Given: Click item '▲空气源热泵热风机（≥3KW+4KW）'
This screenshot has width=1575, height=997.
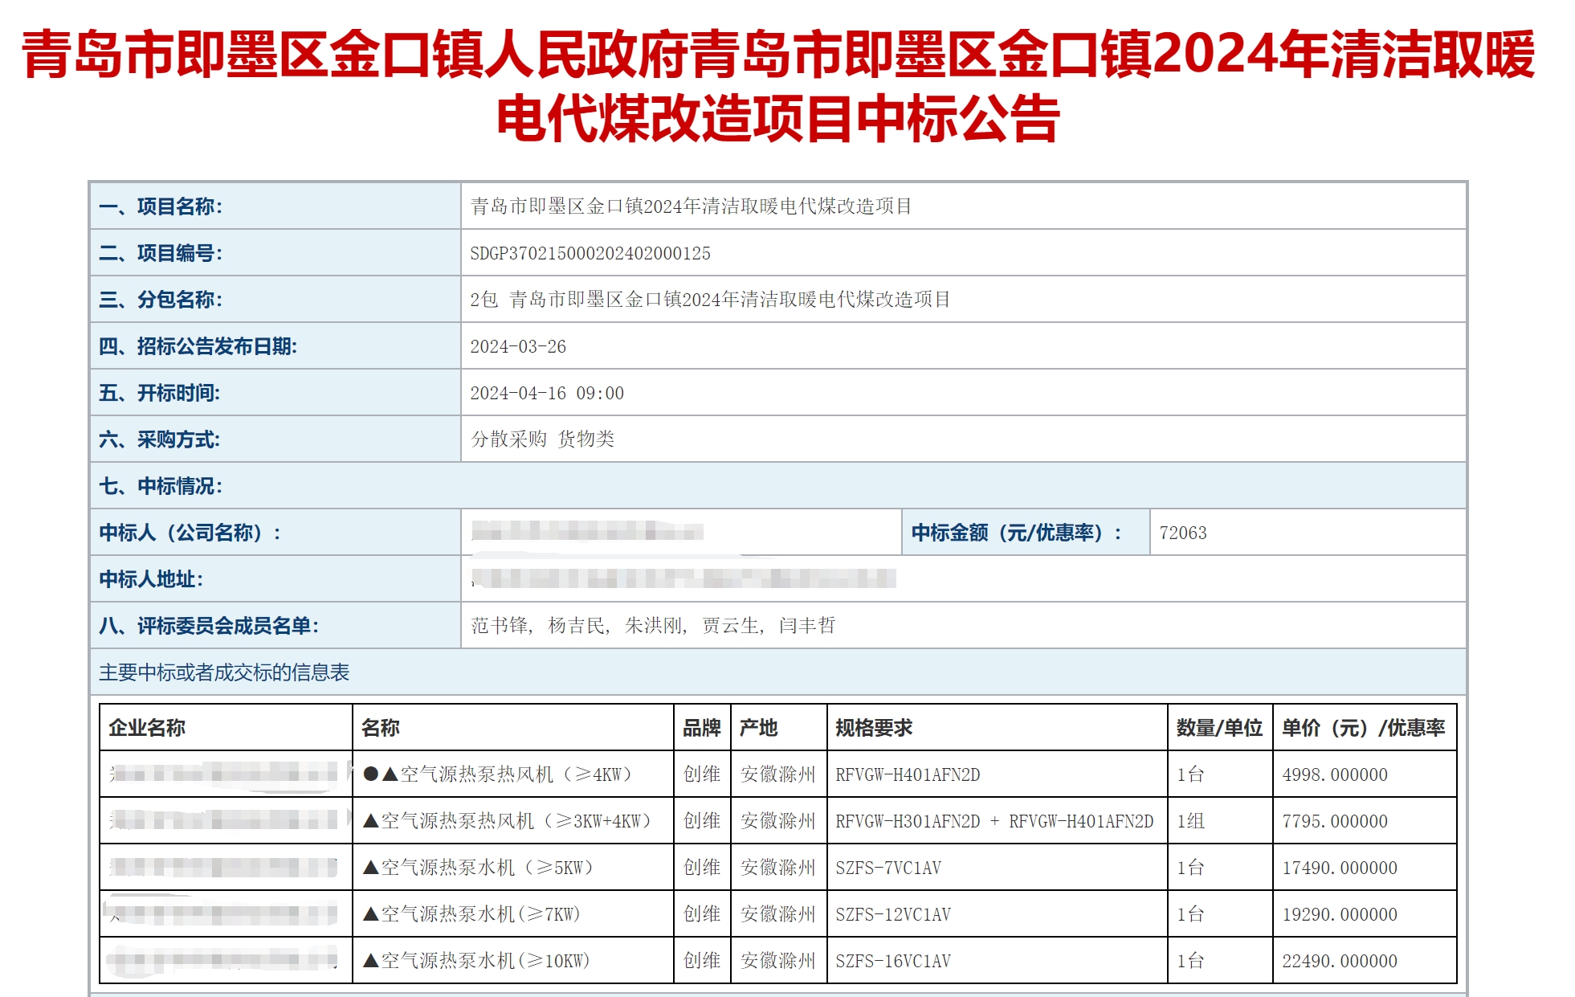Looking at the screenshot, I should 508,821.
